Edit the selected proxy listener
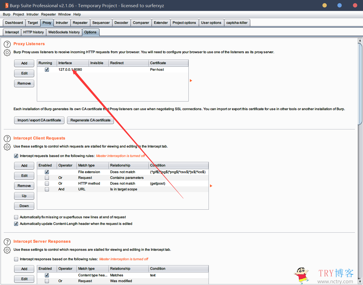The height and width of the screenshot is (285, 363). (24, 73)
